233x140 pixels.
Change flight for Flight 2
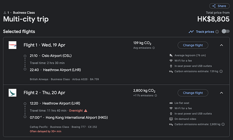coord(193,93)
